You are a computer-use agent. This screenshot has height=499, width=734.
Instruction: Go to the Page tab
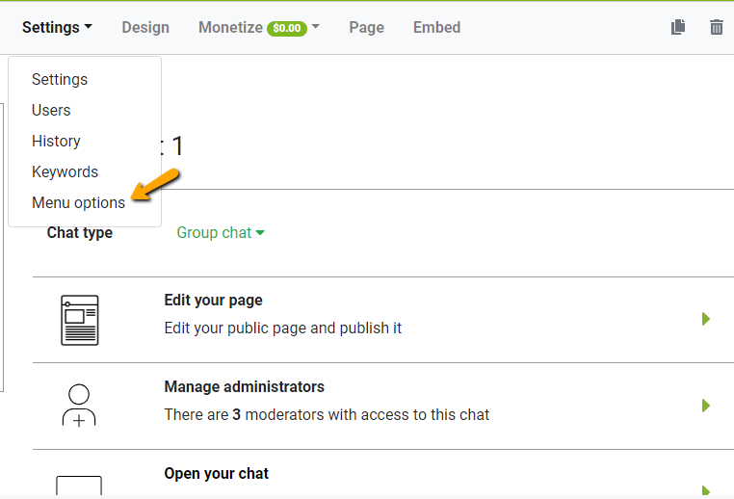point(366,27)
